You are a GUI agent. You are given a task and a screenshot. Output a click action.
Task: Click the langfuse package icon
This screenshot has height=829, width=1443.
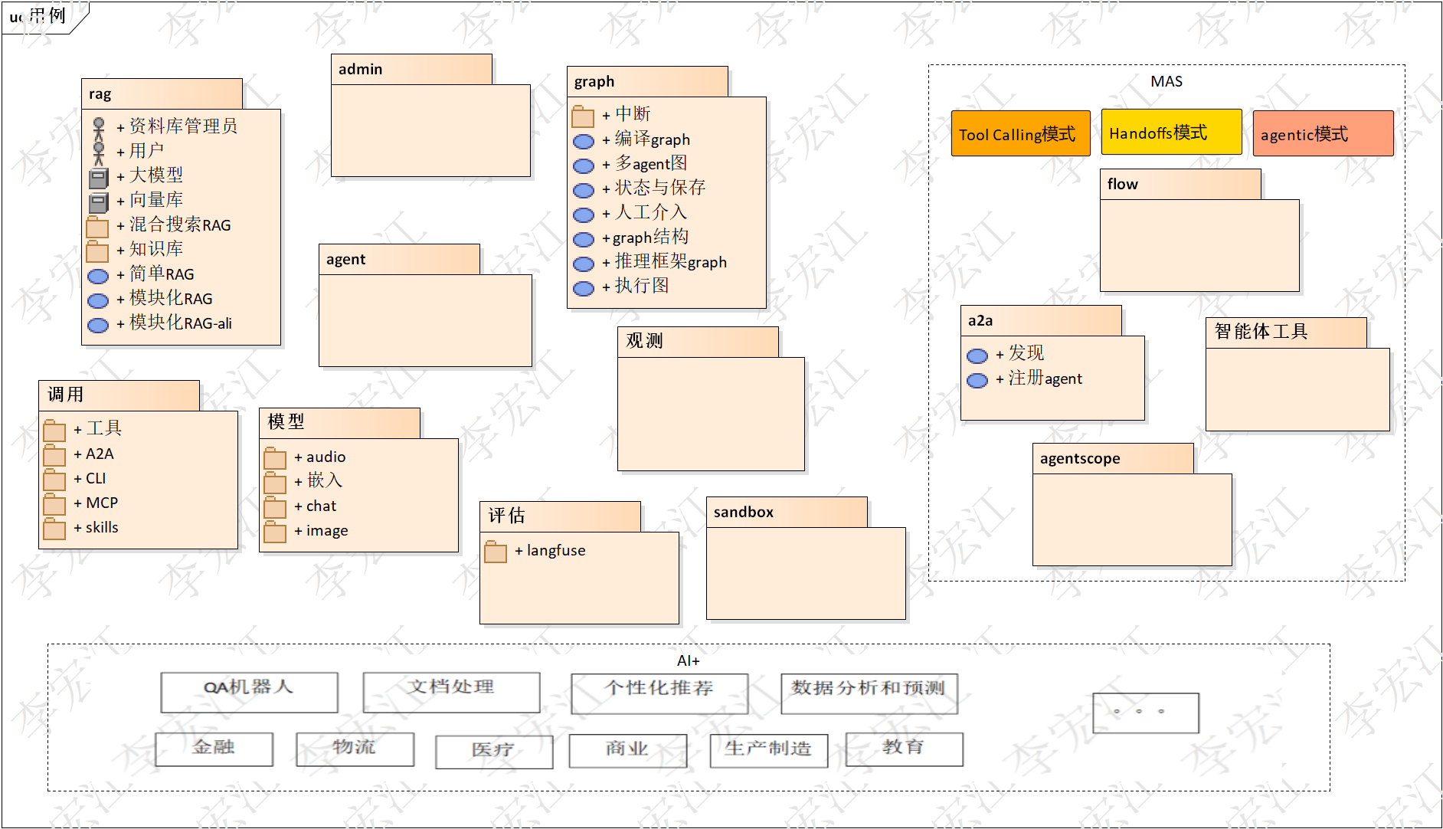tap(496, 552)
